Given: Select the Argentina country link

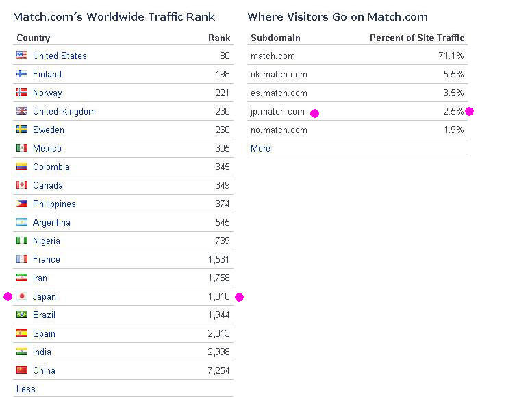Looking at the screenshot, I should 51,222.
